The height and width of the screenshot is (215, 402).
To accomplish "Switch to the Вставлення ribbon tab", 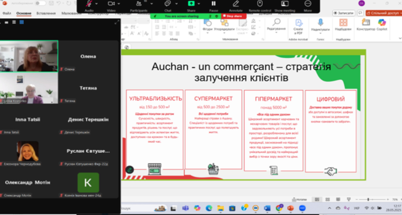I will tap(46, 13).
